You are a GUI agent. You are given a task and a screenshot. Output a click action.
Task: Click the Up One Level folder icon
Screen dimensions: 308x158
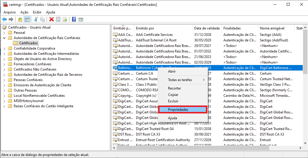tap(20, 20)
